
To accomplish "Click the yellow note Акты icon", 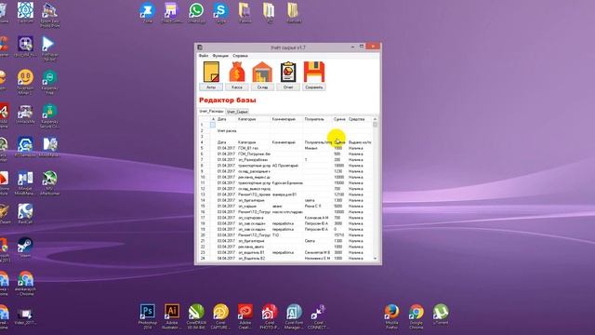I will click(x=211, y=72).
